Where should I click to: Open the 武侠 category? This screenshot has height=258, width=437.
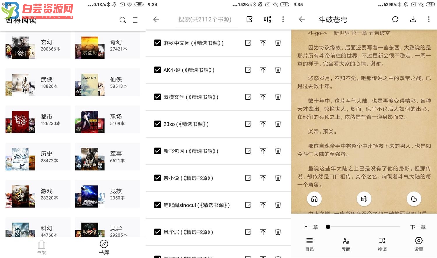point(38,82)
